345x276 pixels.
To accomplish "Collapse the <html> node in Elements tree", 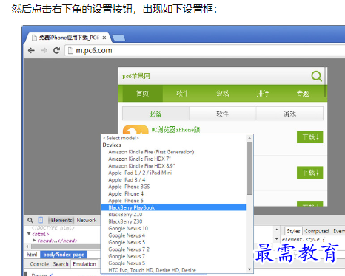I will (x=29, y=234).
